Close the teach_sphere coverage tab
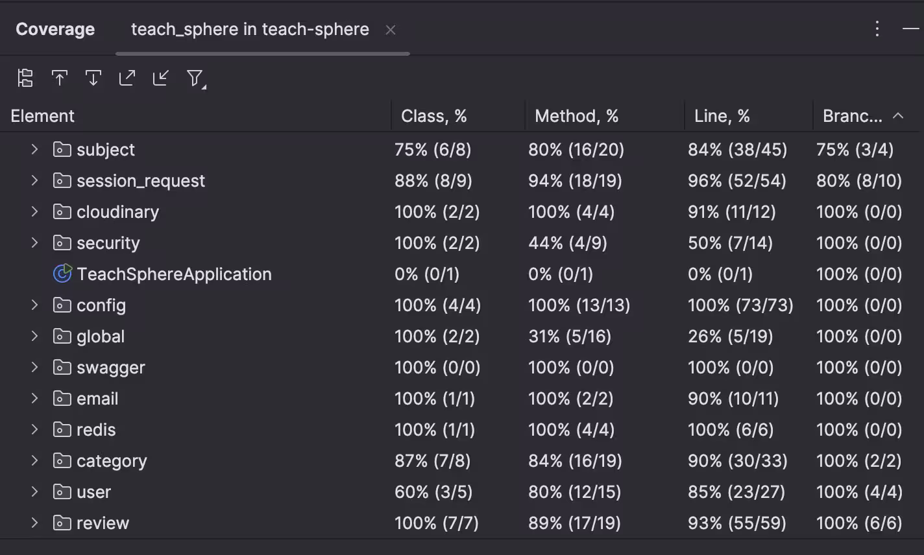Image resolution: width=924 pixels, height=555 pixels. click(391, 30)
